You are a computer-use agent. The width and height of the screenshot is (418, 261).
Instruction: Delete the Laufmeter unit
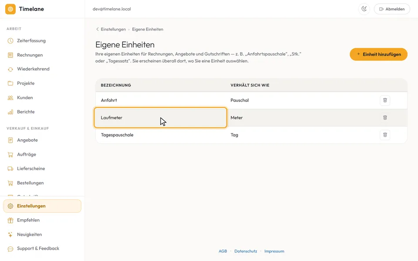point(385,118)
